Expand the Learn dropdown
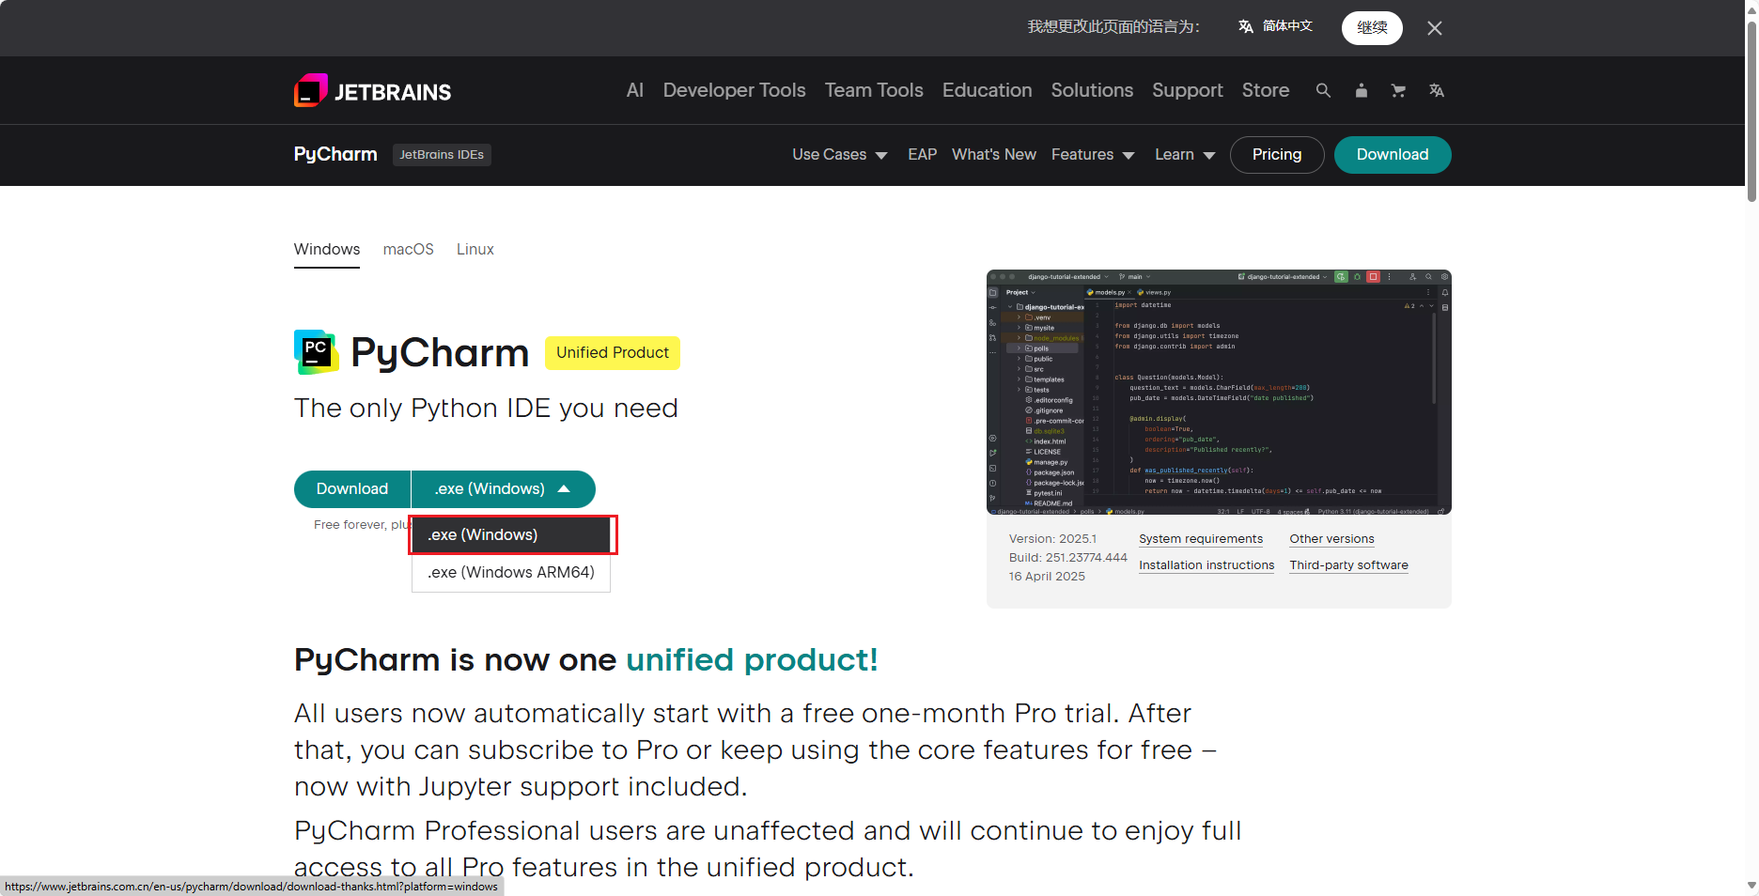1759x896 pixels. click(x=1185, y=155)
